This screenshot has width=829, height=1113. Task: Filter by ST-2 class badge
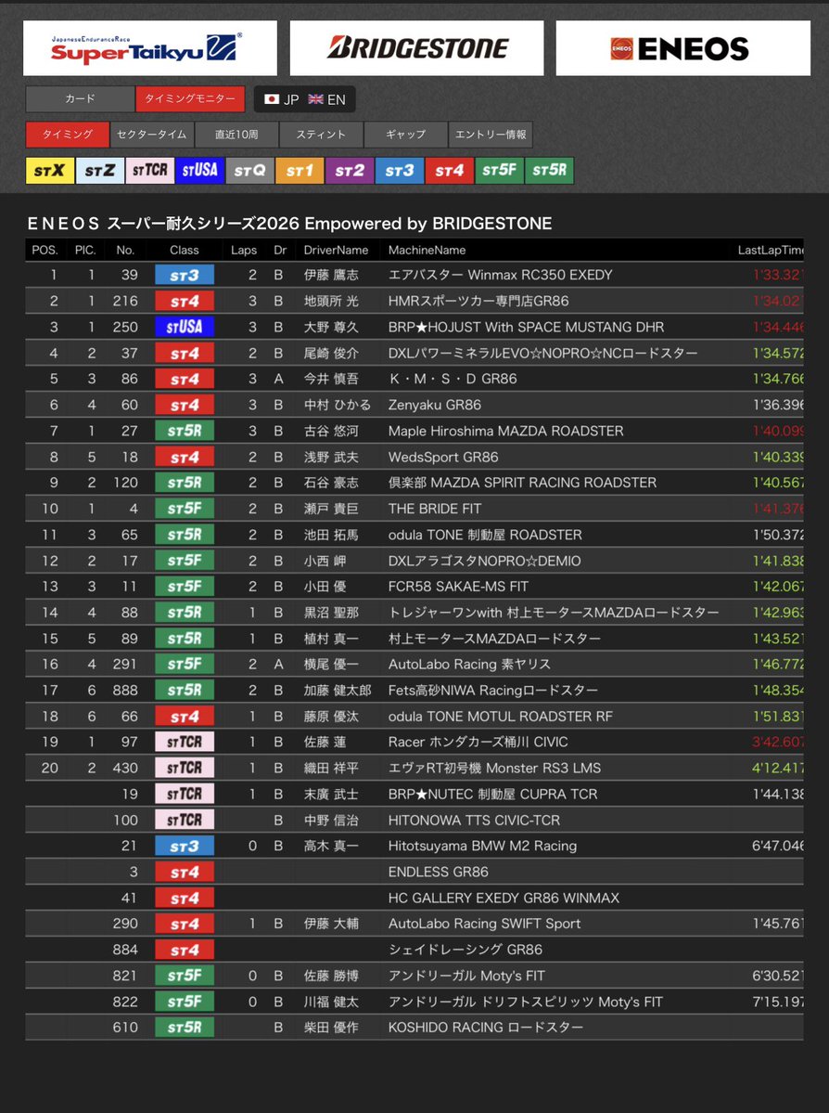tap(350, 171)
